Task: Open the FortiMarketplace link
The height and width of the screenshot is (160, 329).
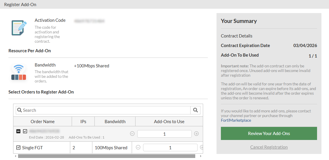Action: 236,120
